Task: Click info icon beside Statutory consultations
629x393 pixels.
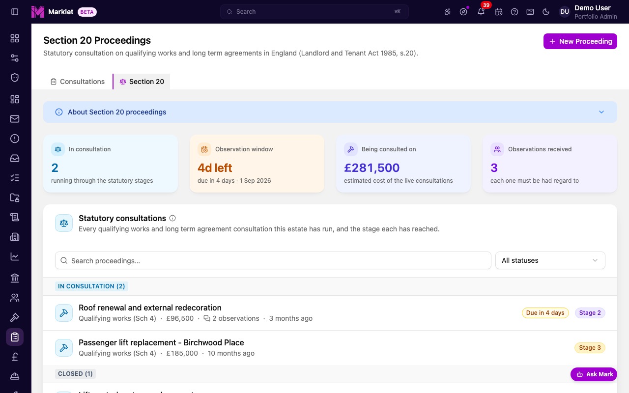Action: (172, 218)
